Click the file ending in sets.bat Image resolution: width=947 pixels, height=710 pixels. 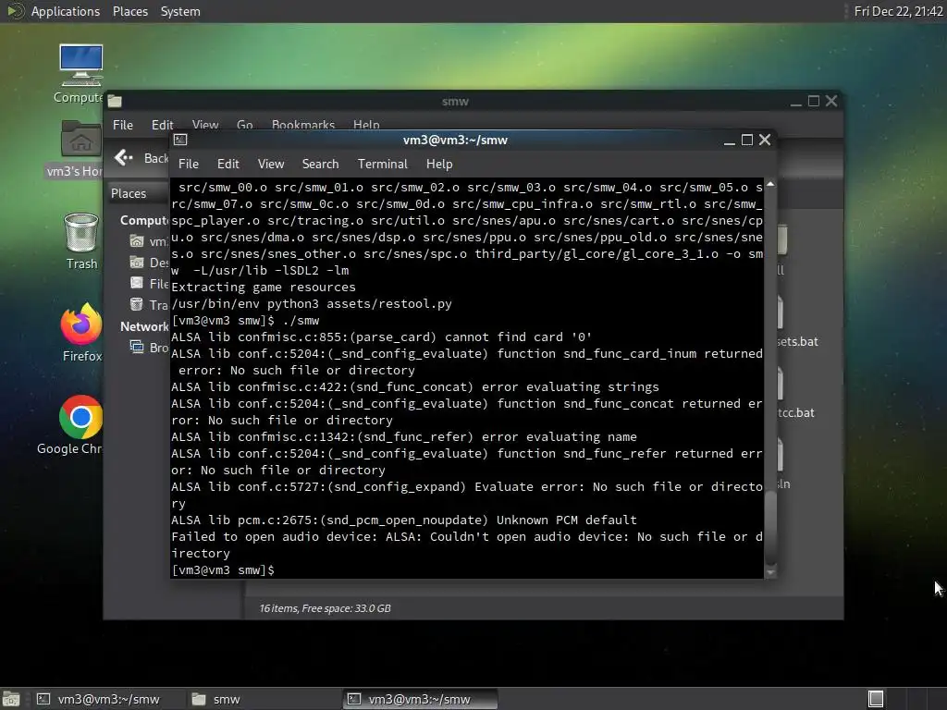click(796, 341)
